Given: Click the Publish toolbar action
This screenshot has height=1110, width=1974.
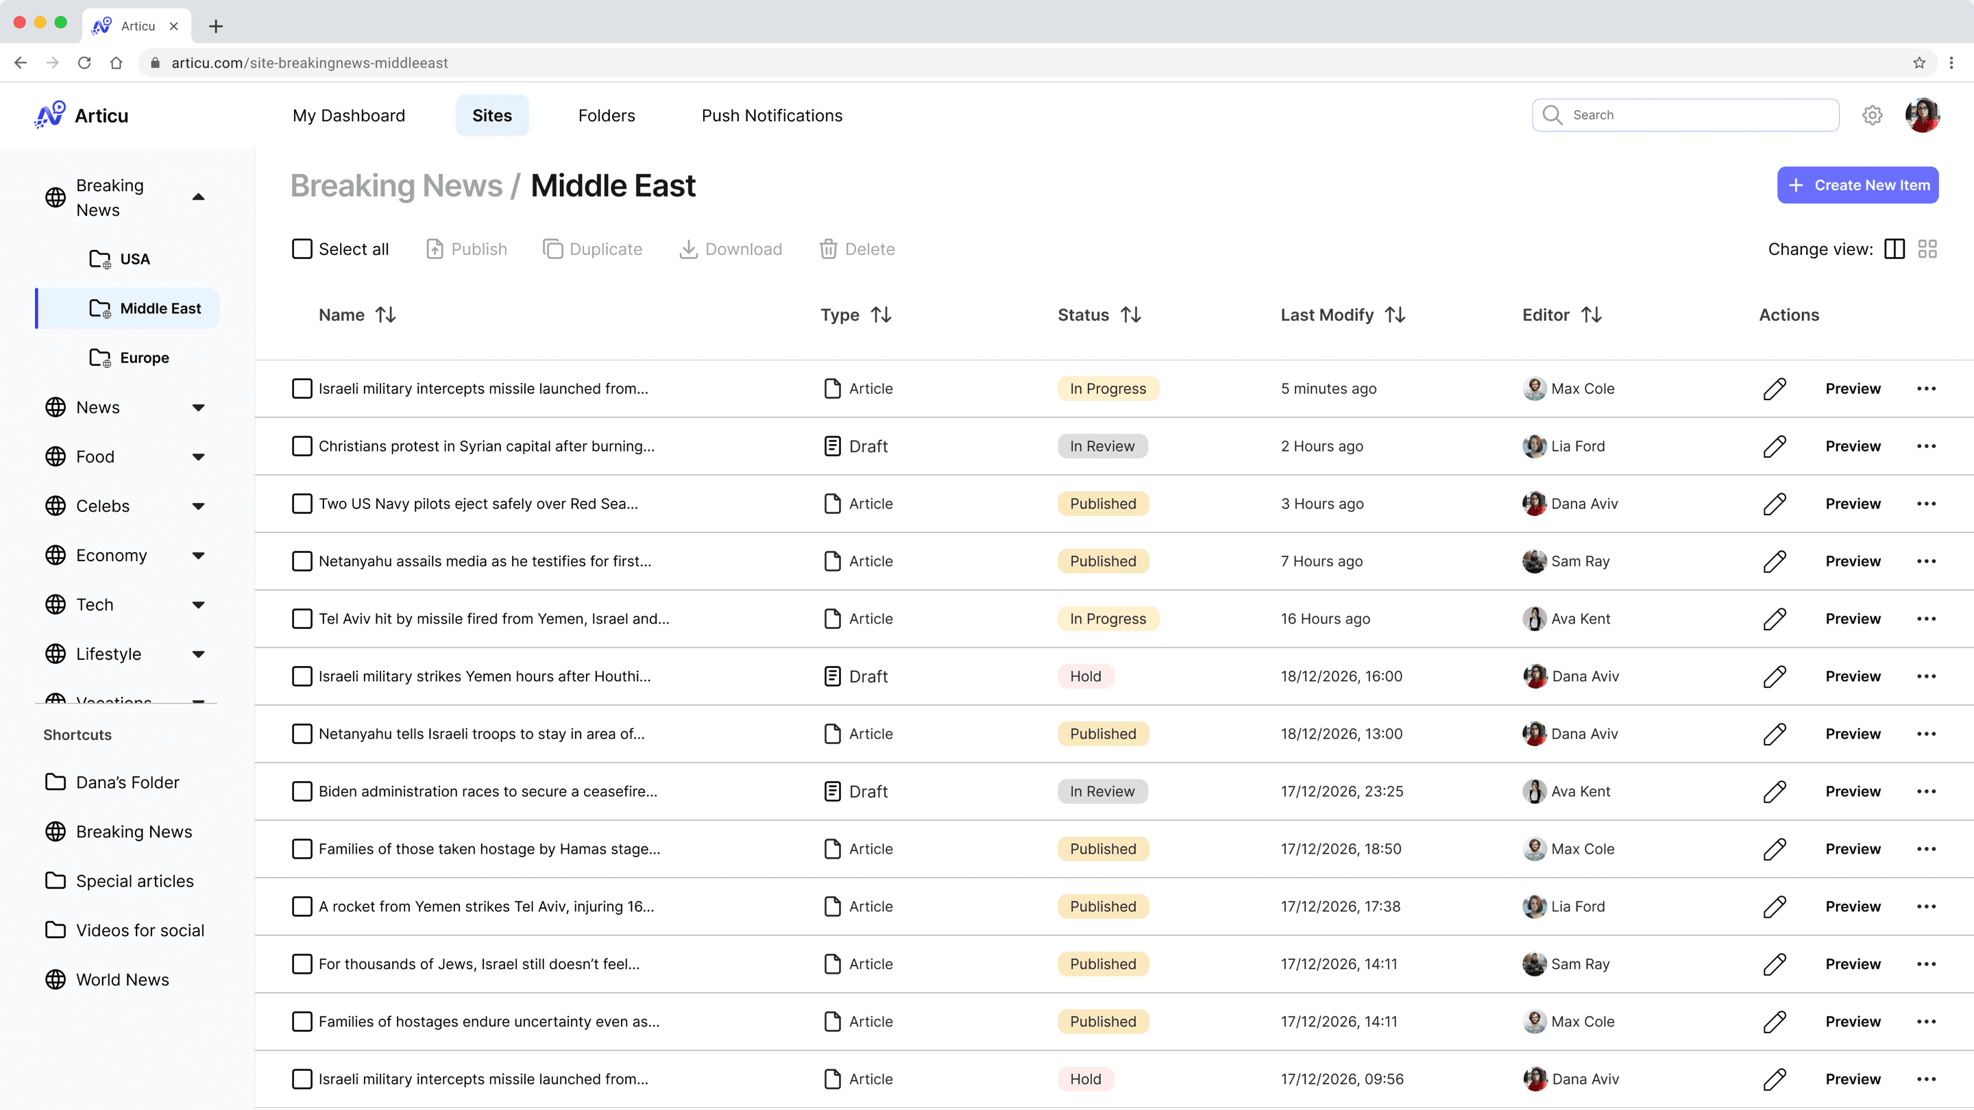Looking at the screenshot, I should coord(466,249).
